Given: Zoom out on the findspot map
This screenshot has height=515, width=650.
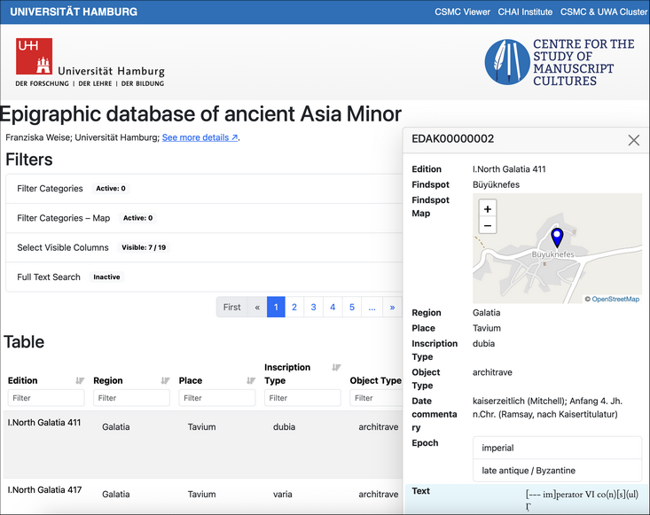Looking at the screenshot, I should pyautogui.click(x=488, y=226).
